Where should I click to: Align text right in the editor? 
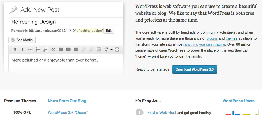(x=76, y=50)
